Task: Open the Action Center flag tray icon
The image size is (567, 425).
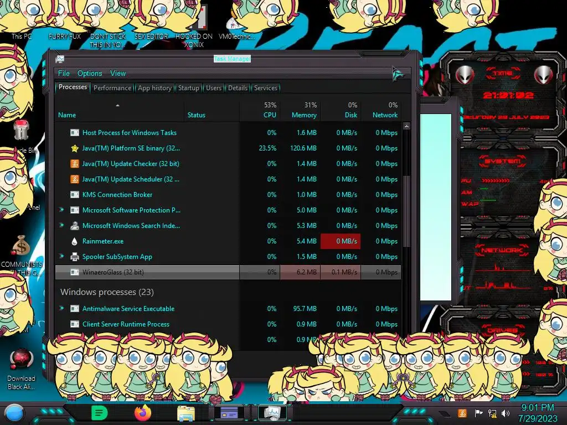Action: click(478, 413)
